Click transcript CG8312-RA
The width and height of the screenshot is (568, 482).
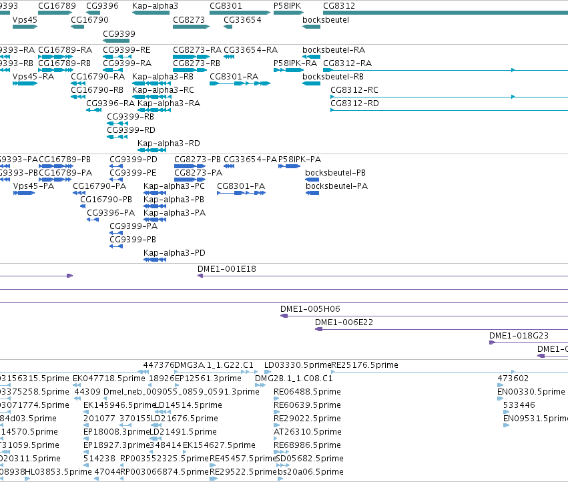point(347,63)
